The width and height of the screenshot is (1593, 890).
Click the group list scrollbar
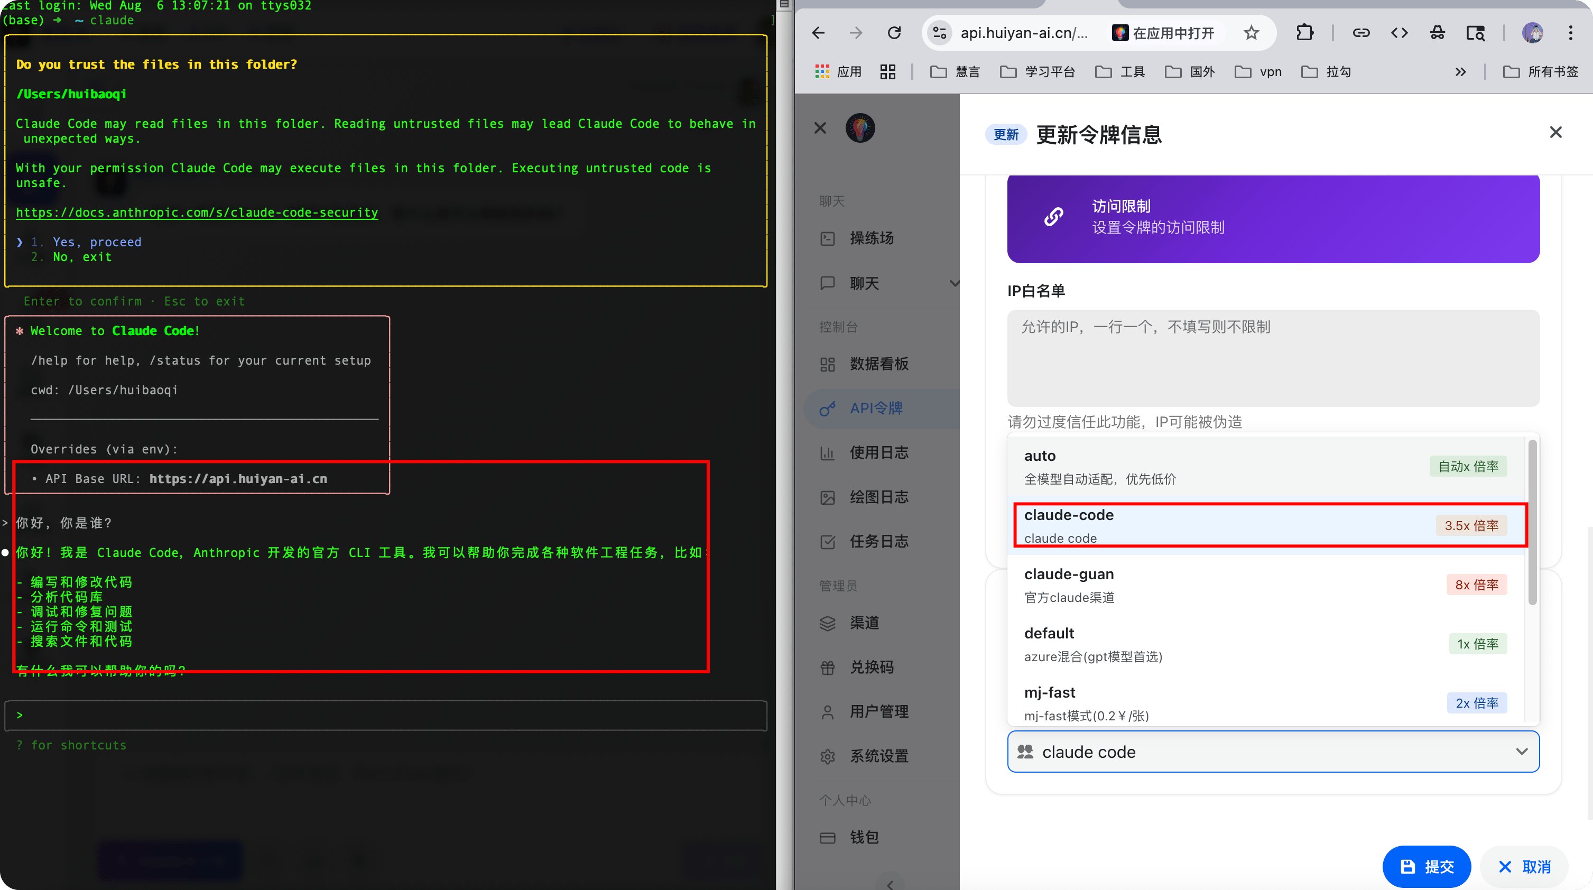pyautogui.click(x=1532, y=522)
